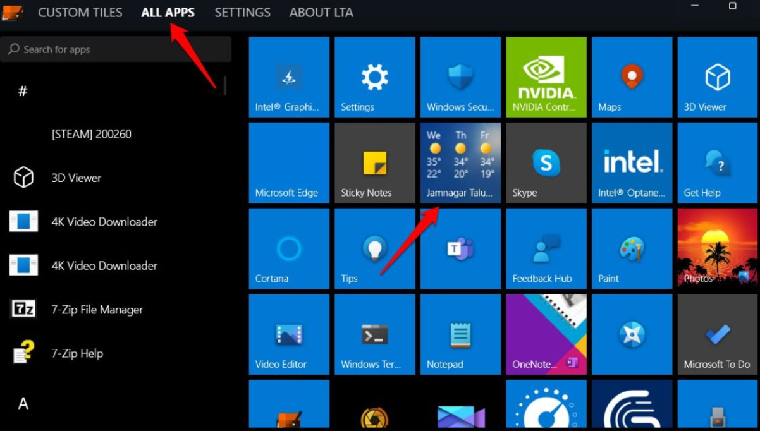This screenshot has width=760, height=431.
Task: Open the Paint palette tile
Action: [x=632, y=249]
